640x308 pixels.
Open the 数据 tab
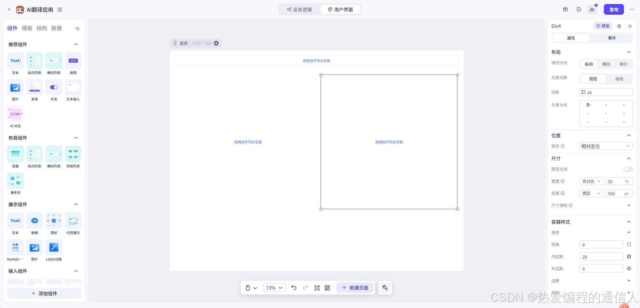pos(57,28)
